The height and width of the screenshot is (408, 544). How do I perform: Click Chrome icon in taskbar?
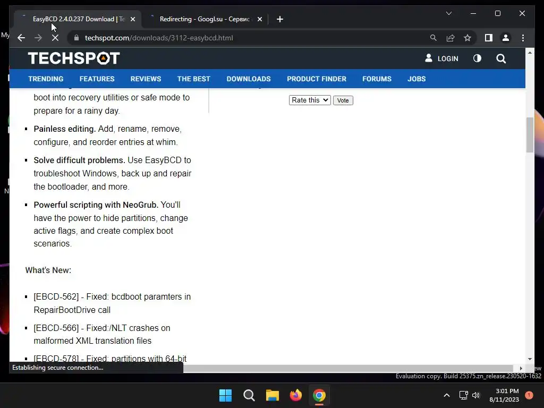coord(319,395)
